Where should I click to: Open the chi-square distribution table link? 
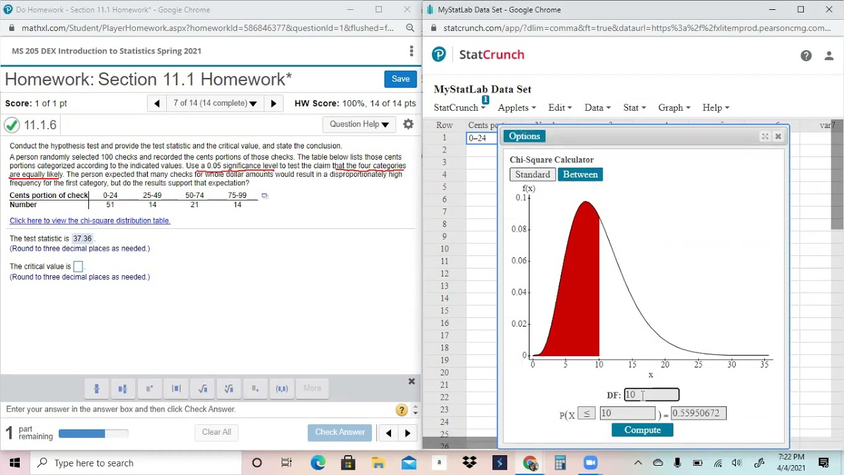click(90, 221)
